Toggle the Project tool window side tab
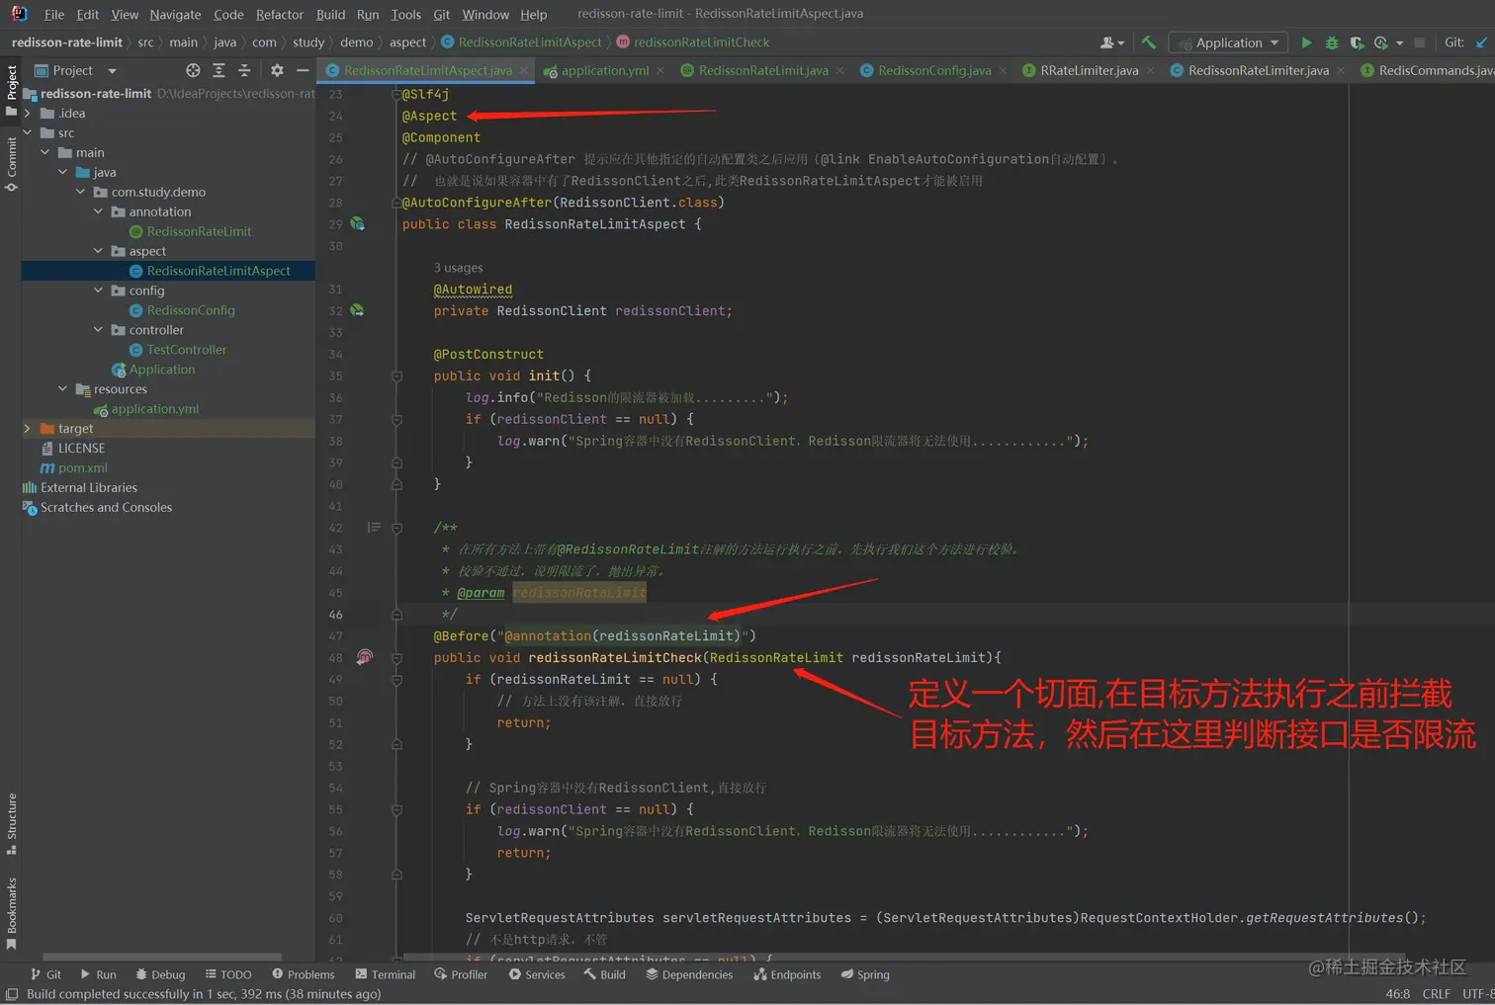This screenshot has width=1495, height=1005. (12, 90)
